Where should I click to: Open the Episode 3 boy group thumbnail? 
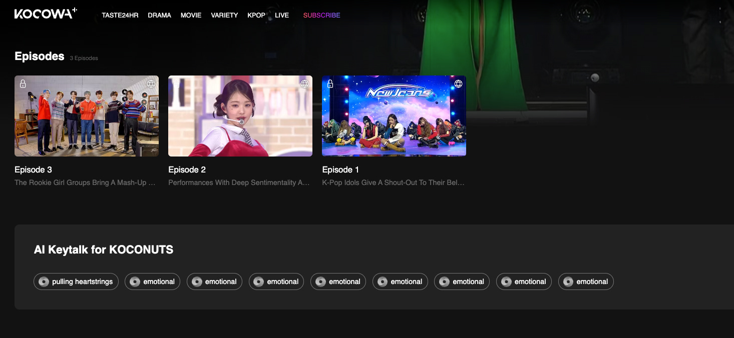[x=87, y=116]
